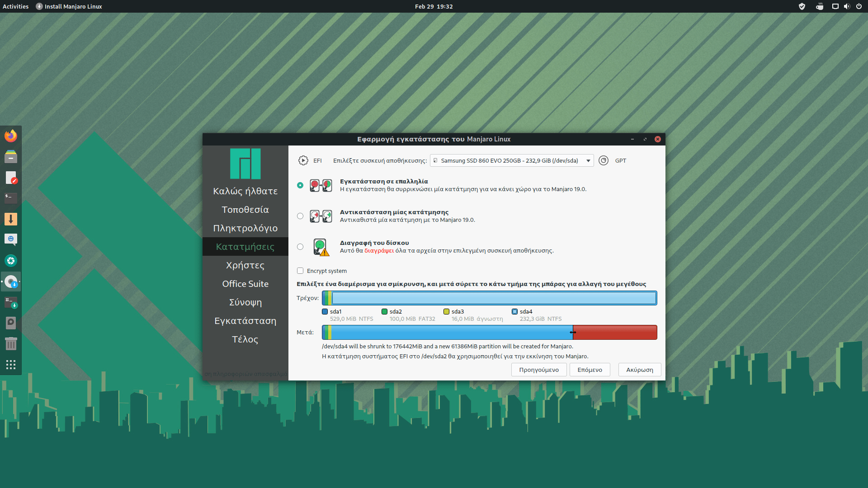Open the Trash in the dock
Screen dimensions: 868x488
[x=11, y=344]
